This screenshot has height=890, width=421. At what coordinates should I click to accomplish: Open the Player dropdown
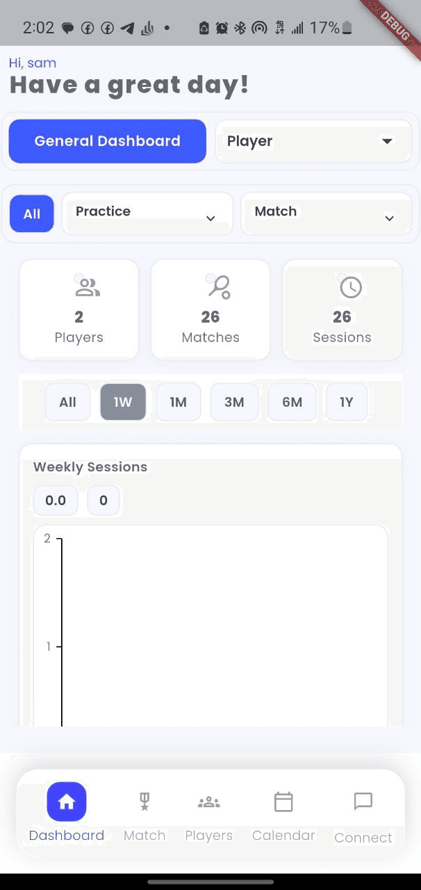[x=313, y=141]
